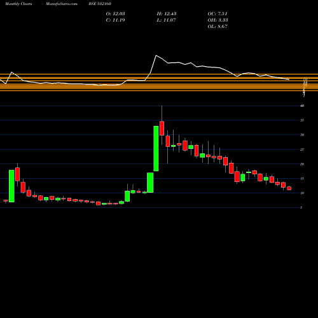Click the tallest green candle reaching near 33
The width and height of the screenshot is (318, 318).
(156, 148)
